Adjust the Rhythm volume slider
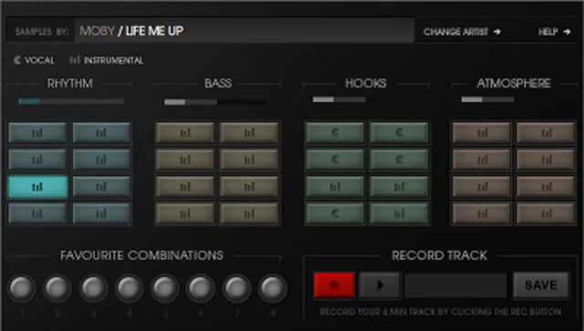The height and width of the screenshot is (331, 584). click(x=71, y=101)
